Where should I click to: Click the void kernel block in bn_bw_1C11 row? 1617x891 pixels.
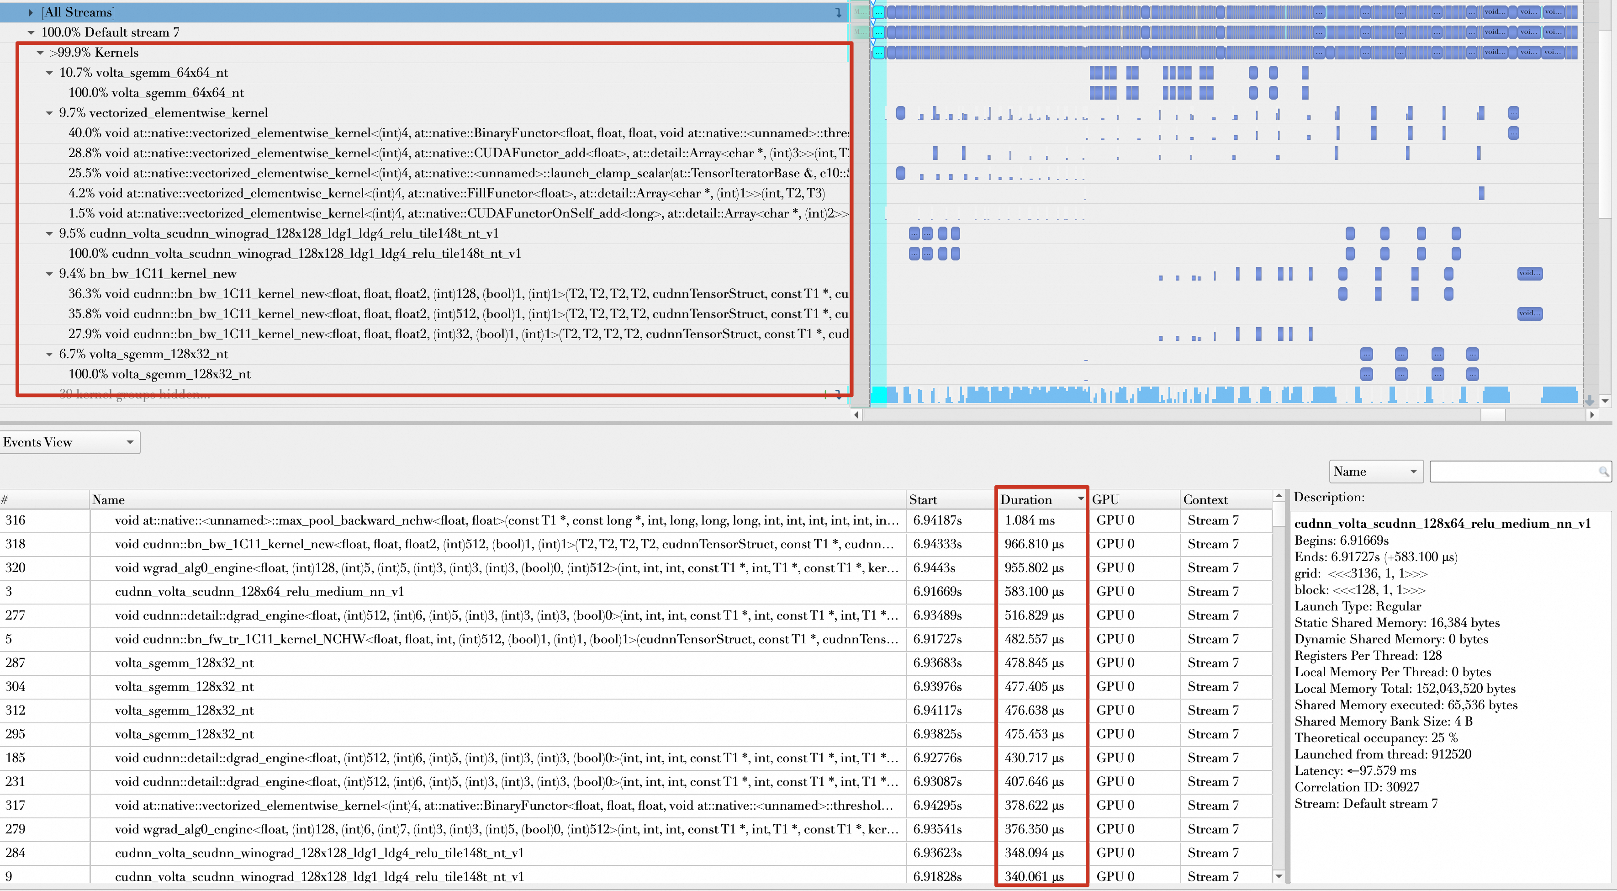[x=1529, y=273]
